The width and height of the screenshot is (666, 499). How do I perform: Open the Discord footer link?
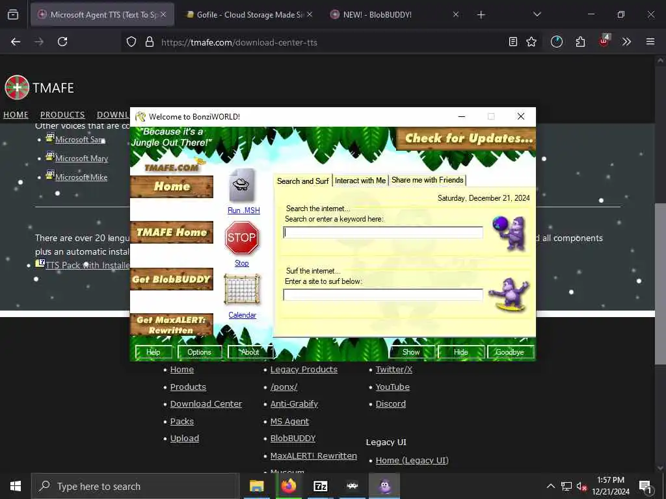[x=390, y=404]
